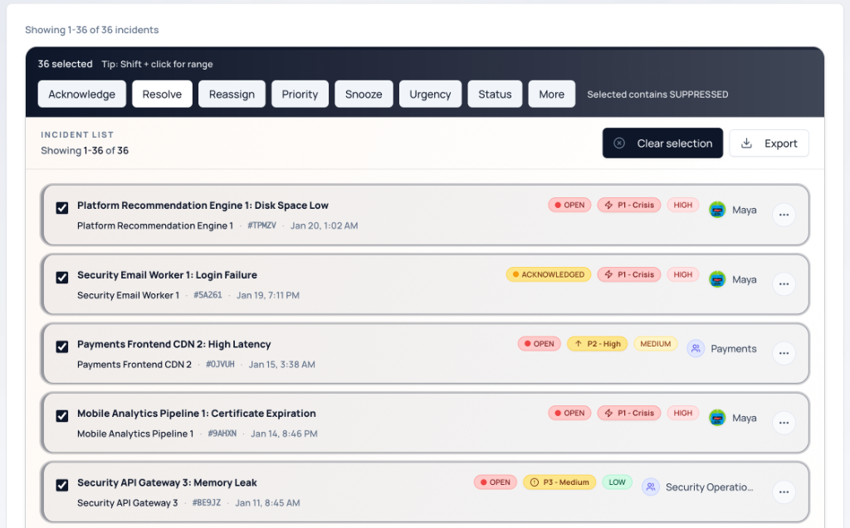850x528 pixels.
Task: Click the Clear selection button
Action: coord(662,143)
